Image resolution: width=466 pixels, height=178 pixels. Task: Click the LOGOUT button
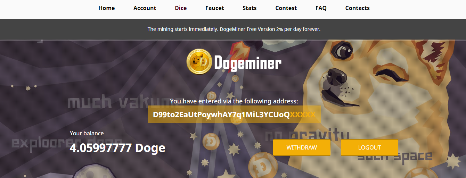click(369, 147)
